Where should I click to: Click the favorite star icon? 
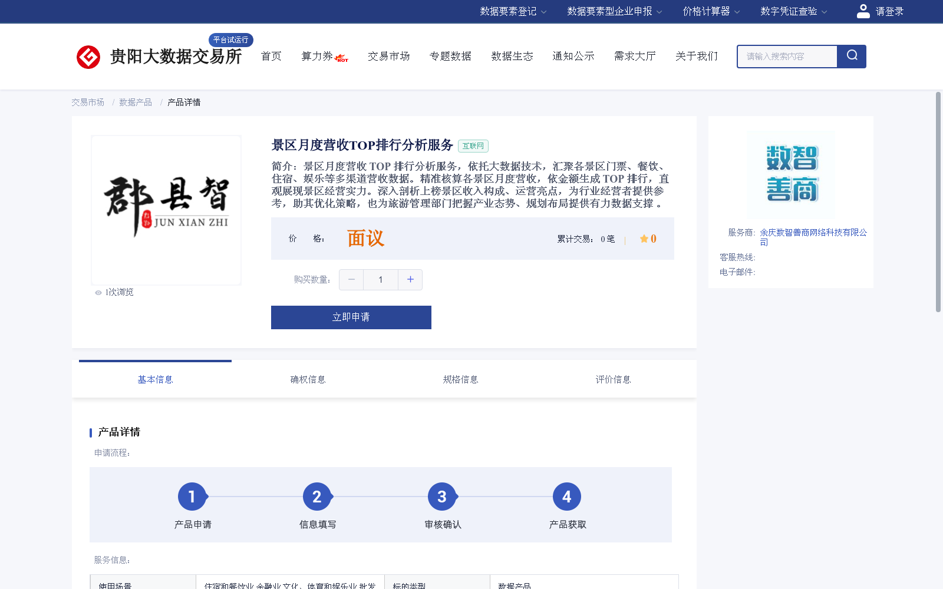coord(644,239)
